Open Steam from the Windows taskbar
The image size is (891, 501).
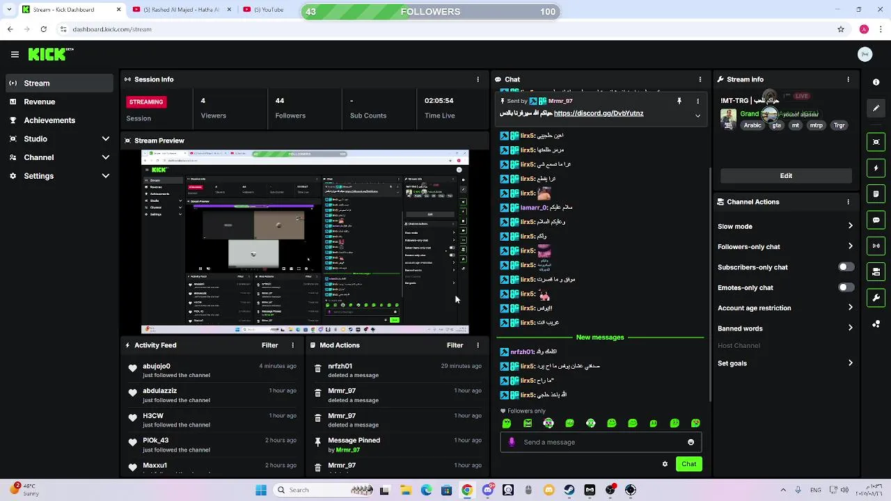pos(569,490)
